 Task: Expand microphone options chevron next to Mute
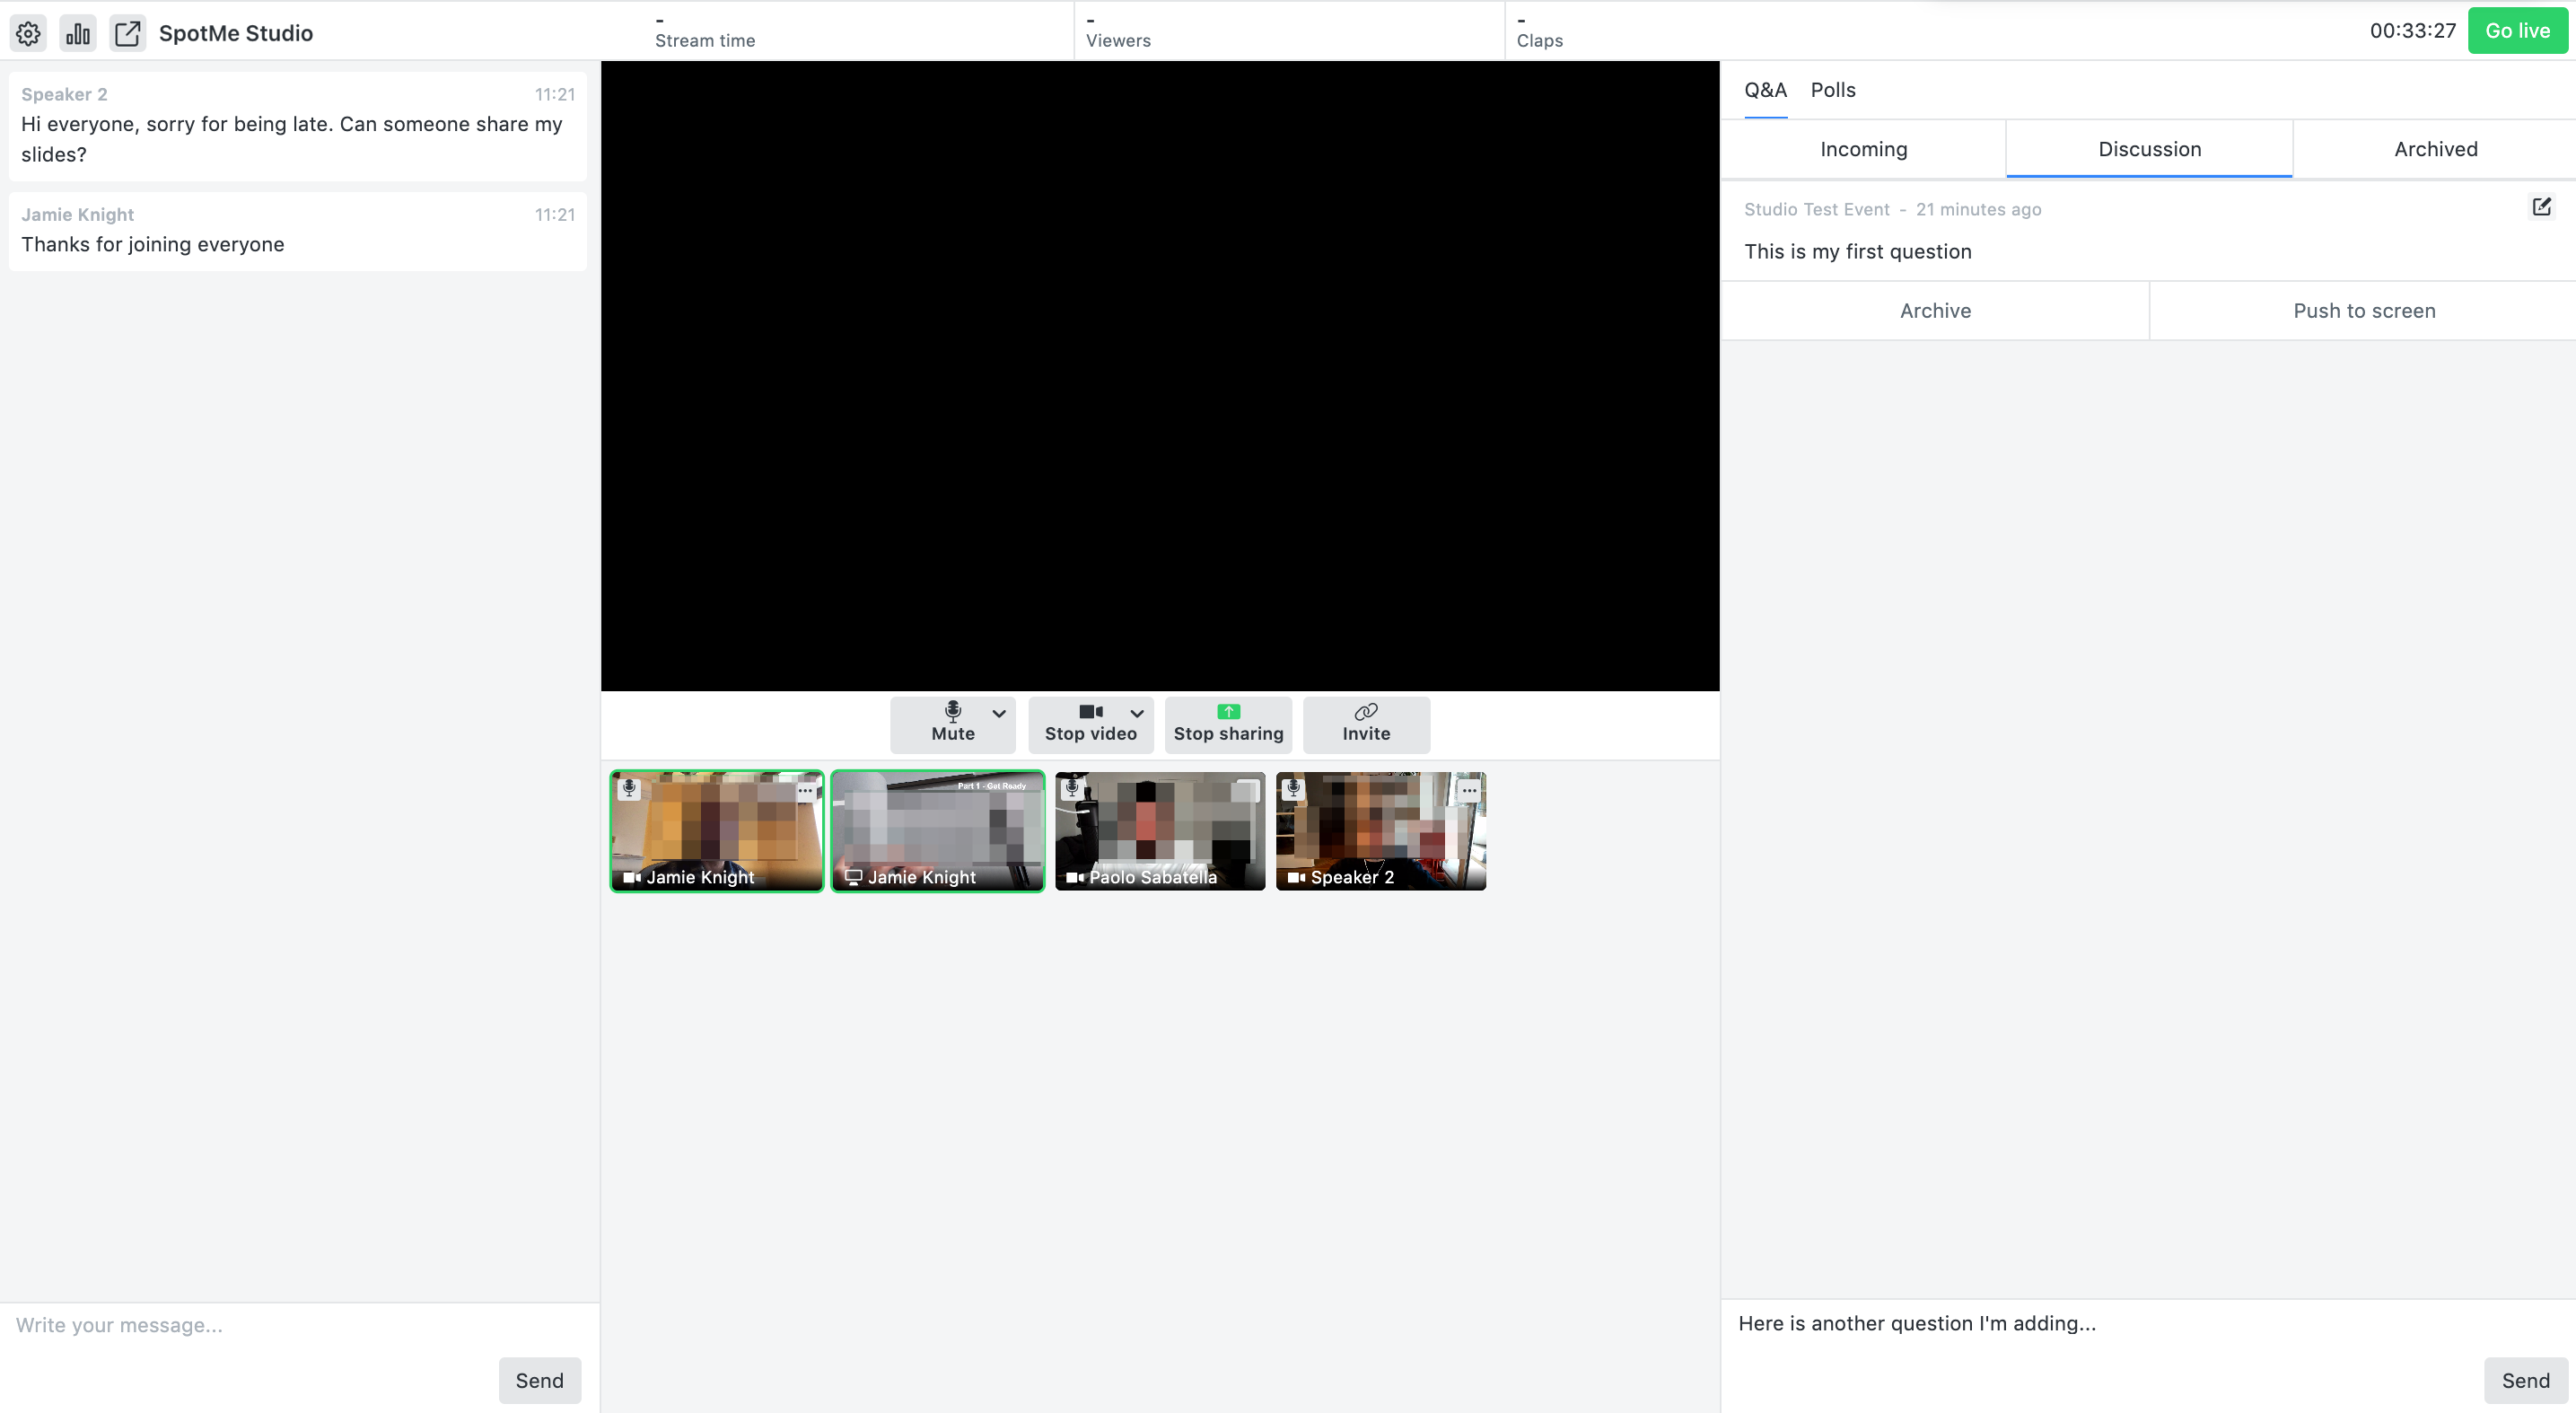tap(999, 713)
